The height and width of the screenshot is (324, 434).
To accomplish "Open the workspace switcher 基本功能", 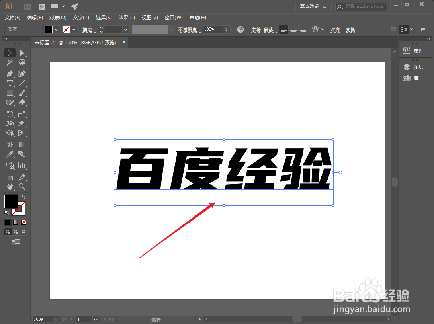I will point(313,6).
